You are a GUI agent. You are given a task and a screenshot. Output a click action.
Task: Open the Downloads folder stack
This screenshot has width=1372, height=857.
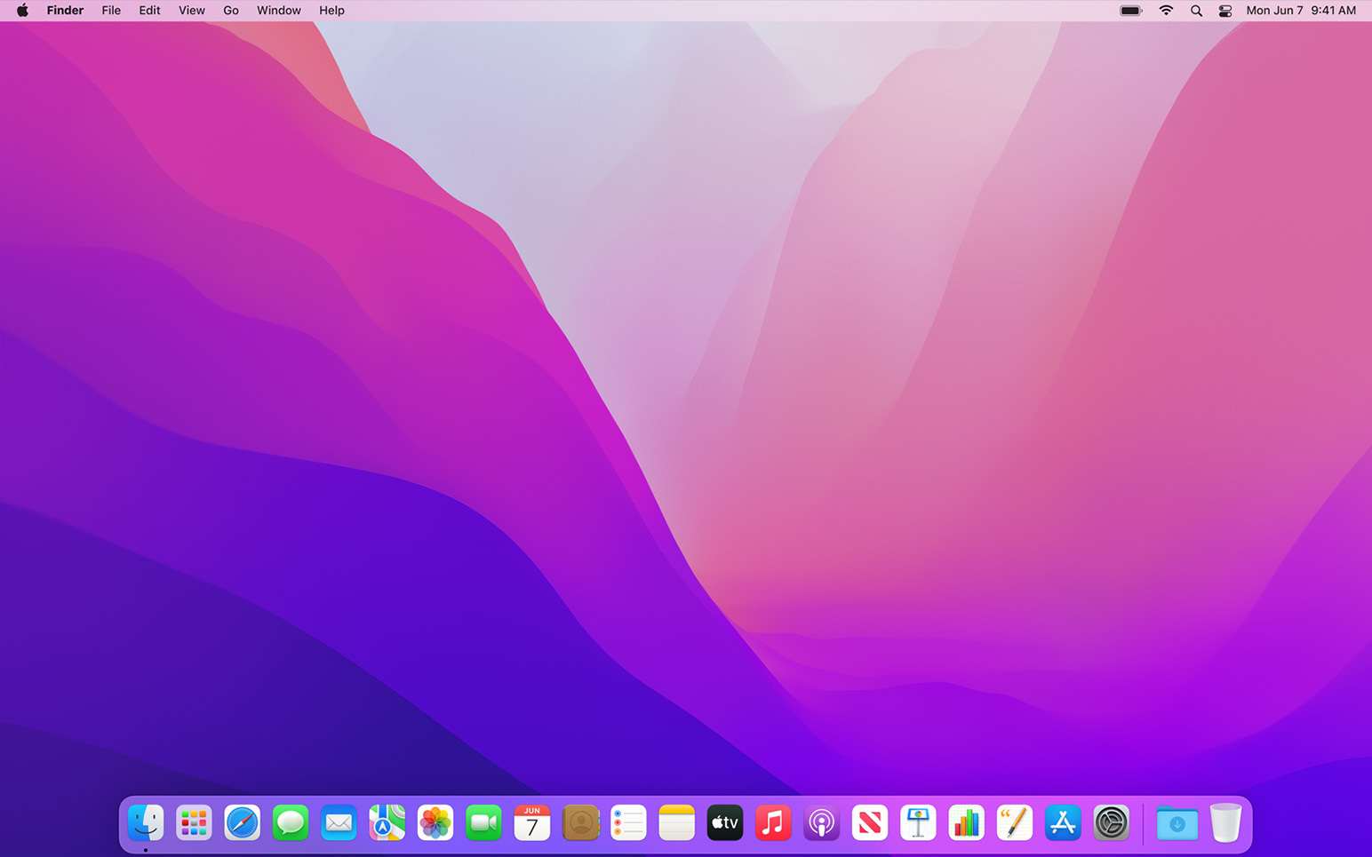tap(1177, 823)
